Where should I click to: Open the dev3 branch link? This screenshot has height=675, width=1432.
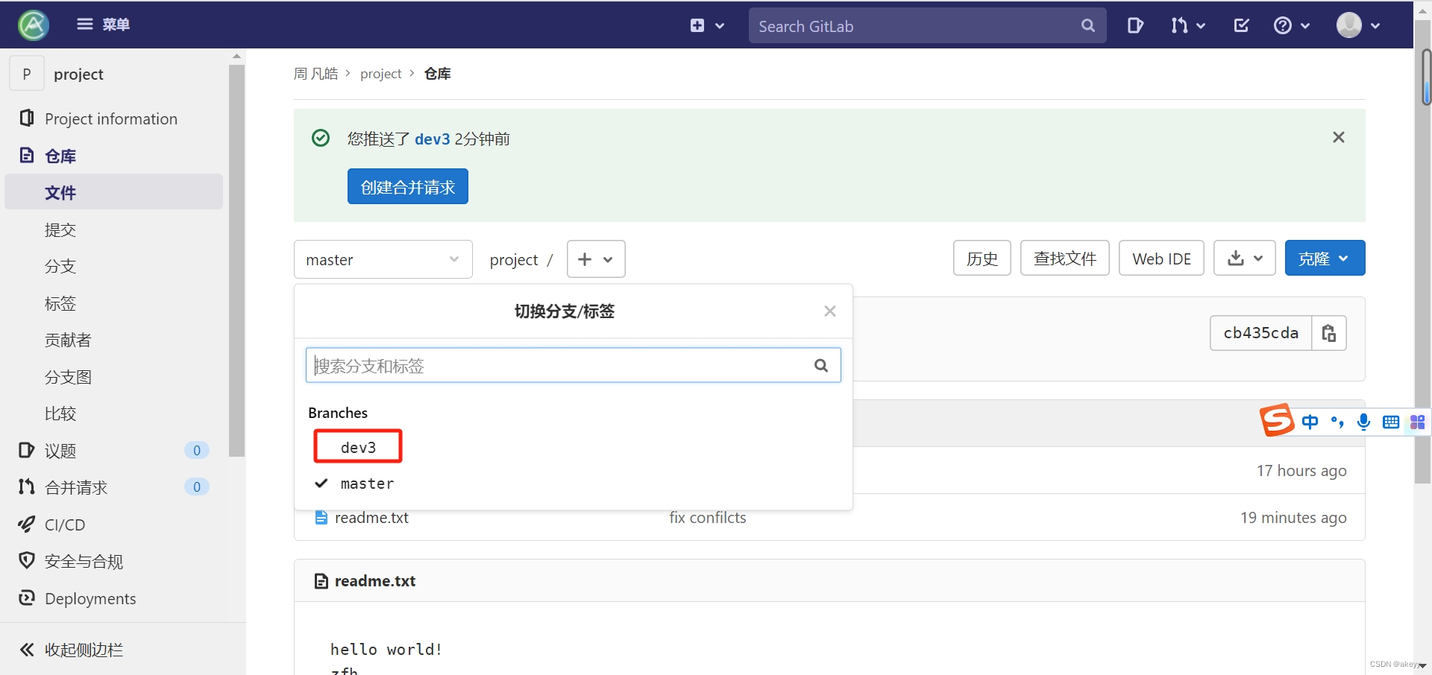click(358, 447)
